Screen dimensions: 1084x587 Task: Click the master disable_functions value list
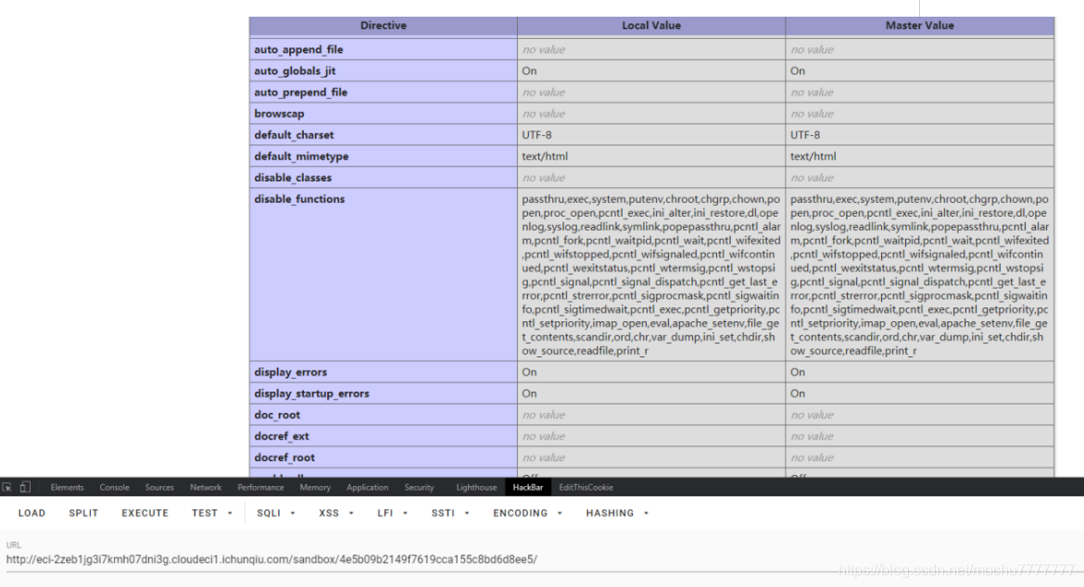click(919, 275)
